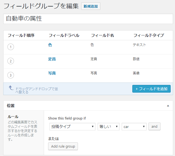Screen dimensions: 175x156
Task: Open the 投稿タイプ rule dropdown
Action: tap(72, 127)
